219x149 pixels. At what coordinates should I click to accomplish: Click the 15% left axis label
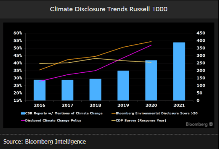click(x=18, y=100)
